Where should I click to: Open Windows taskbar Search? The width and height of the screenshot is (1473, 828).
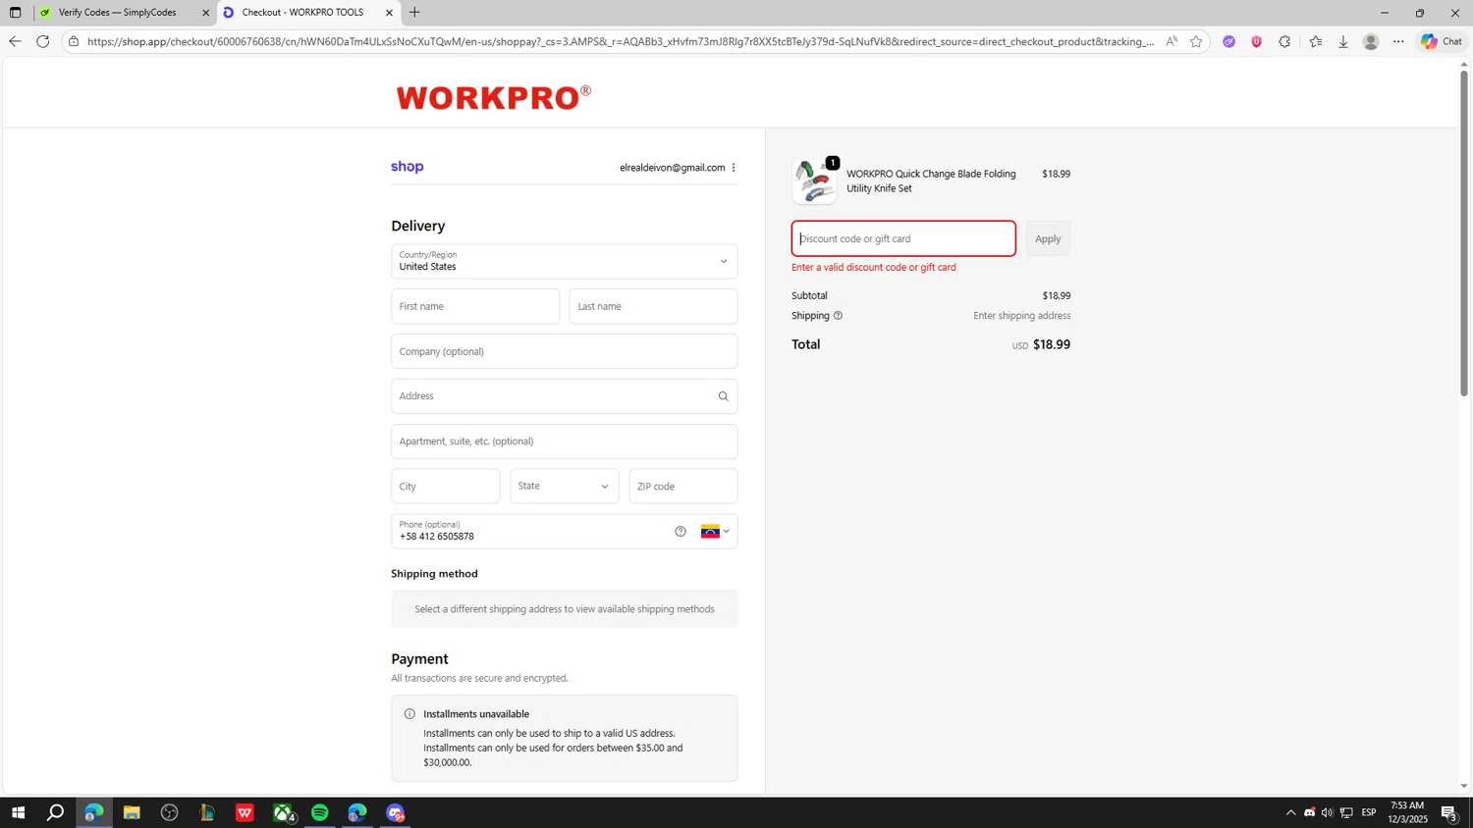click(x=56, y=812)
